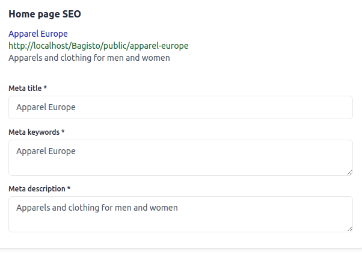Focus the Meta keywords text area
Image resolution: width=362 pixels, height=254 pixels.
pos(180,158)
